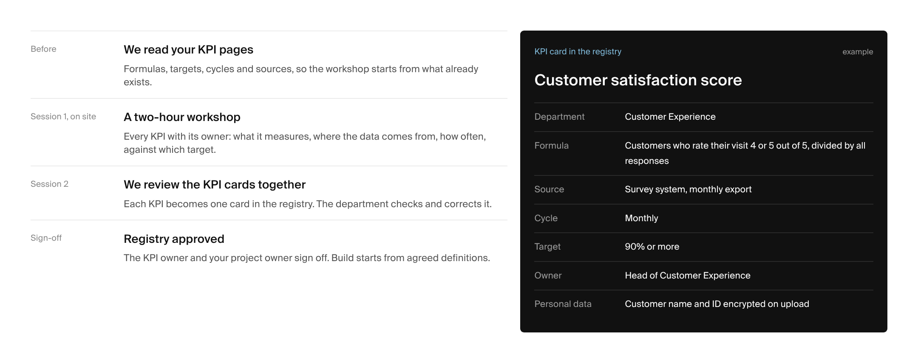Click the 'A two-hour workshop' heading
The width and height of the screenshot is (918, 363).
182,117
